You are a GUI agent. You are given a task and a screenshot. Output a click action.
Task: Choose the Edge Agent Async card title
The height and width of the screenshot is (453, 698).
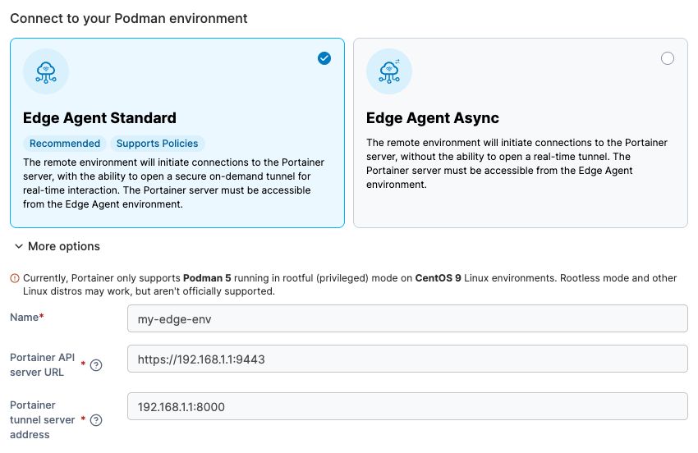[x=432, y=118]
